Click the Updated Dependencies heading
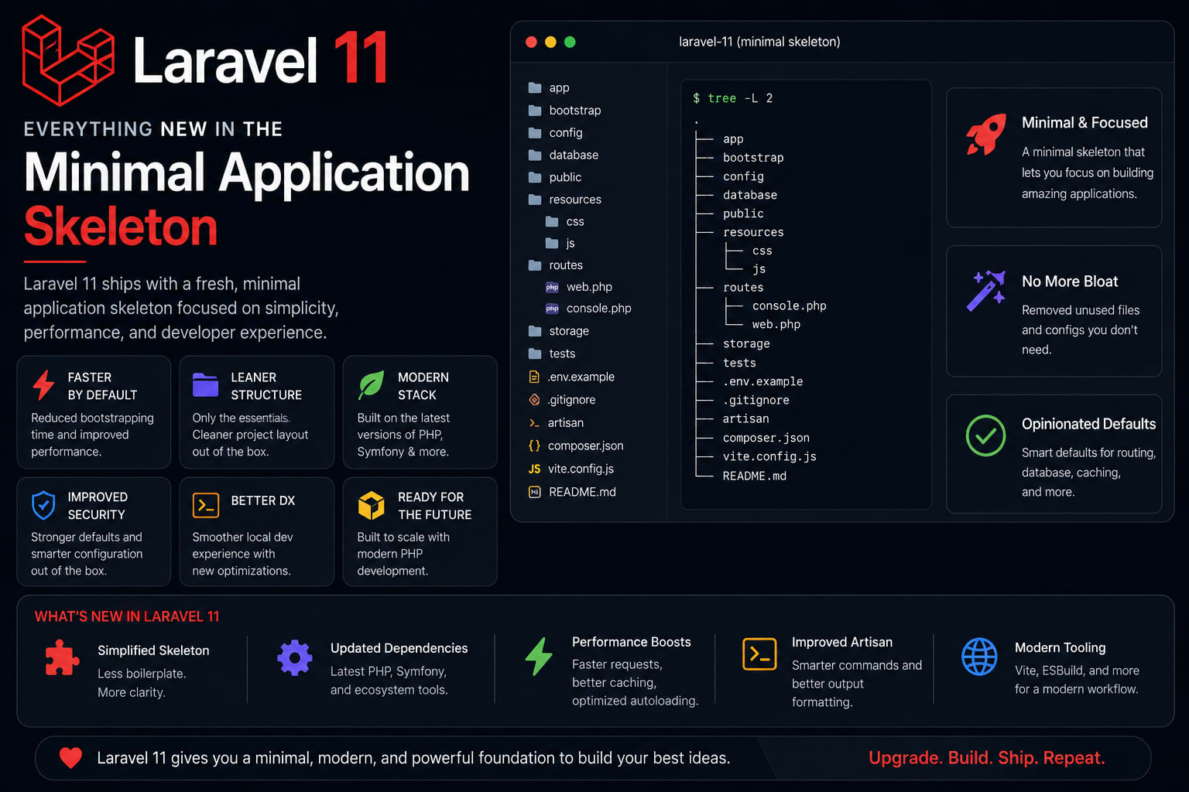Screen dimensions: 1189x792 [x=399, y=648]
